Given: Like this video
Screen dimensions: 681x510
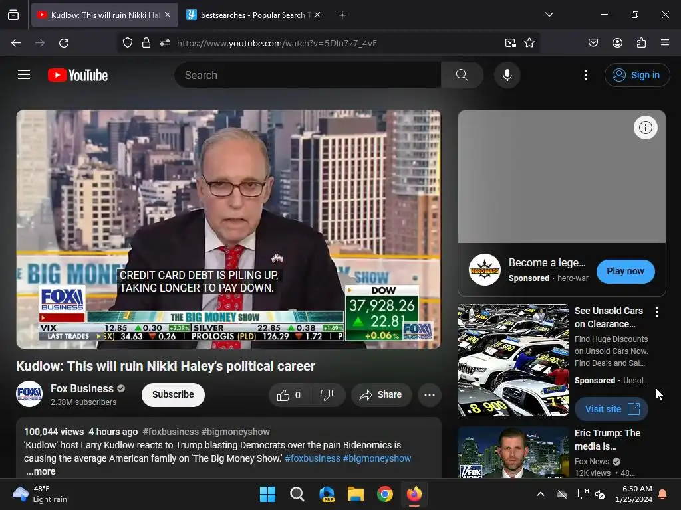Looking at the screenshot, I should pos(289,395).
